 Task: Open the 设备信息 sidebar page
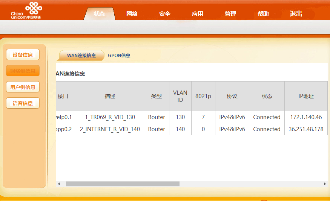tap(23, 55)
